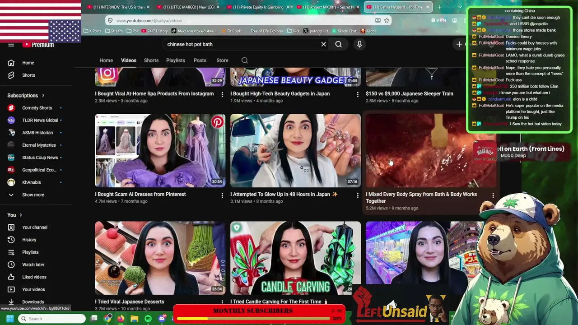578x325 pixels.
Task: Open a new browser tab
Action: point(439,7)
